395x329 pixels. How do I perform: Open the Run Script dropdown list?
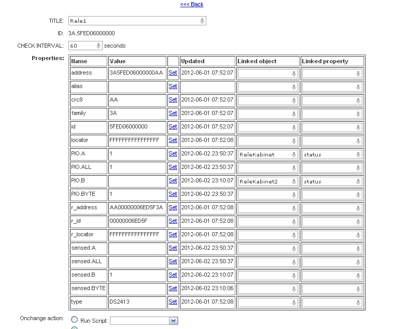point(173,321)
